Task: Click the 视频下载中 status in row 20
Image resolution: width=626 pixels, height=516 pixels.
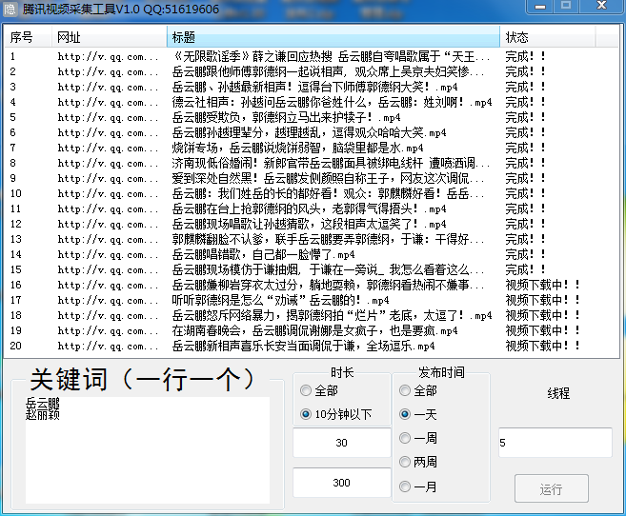Action: tap(542, 346)
